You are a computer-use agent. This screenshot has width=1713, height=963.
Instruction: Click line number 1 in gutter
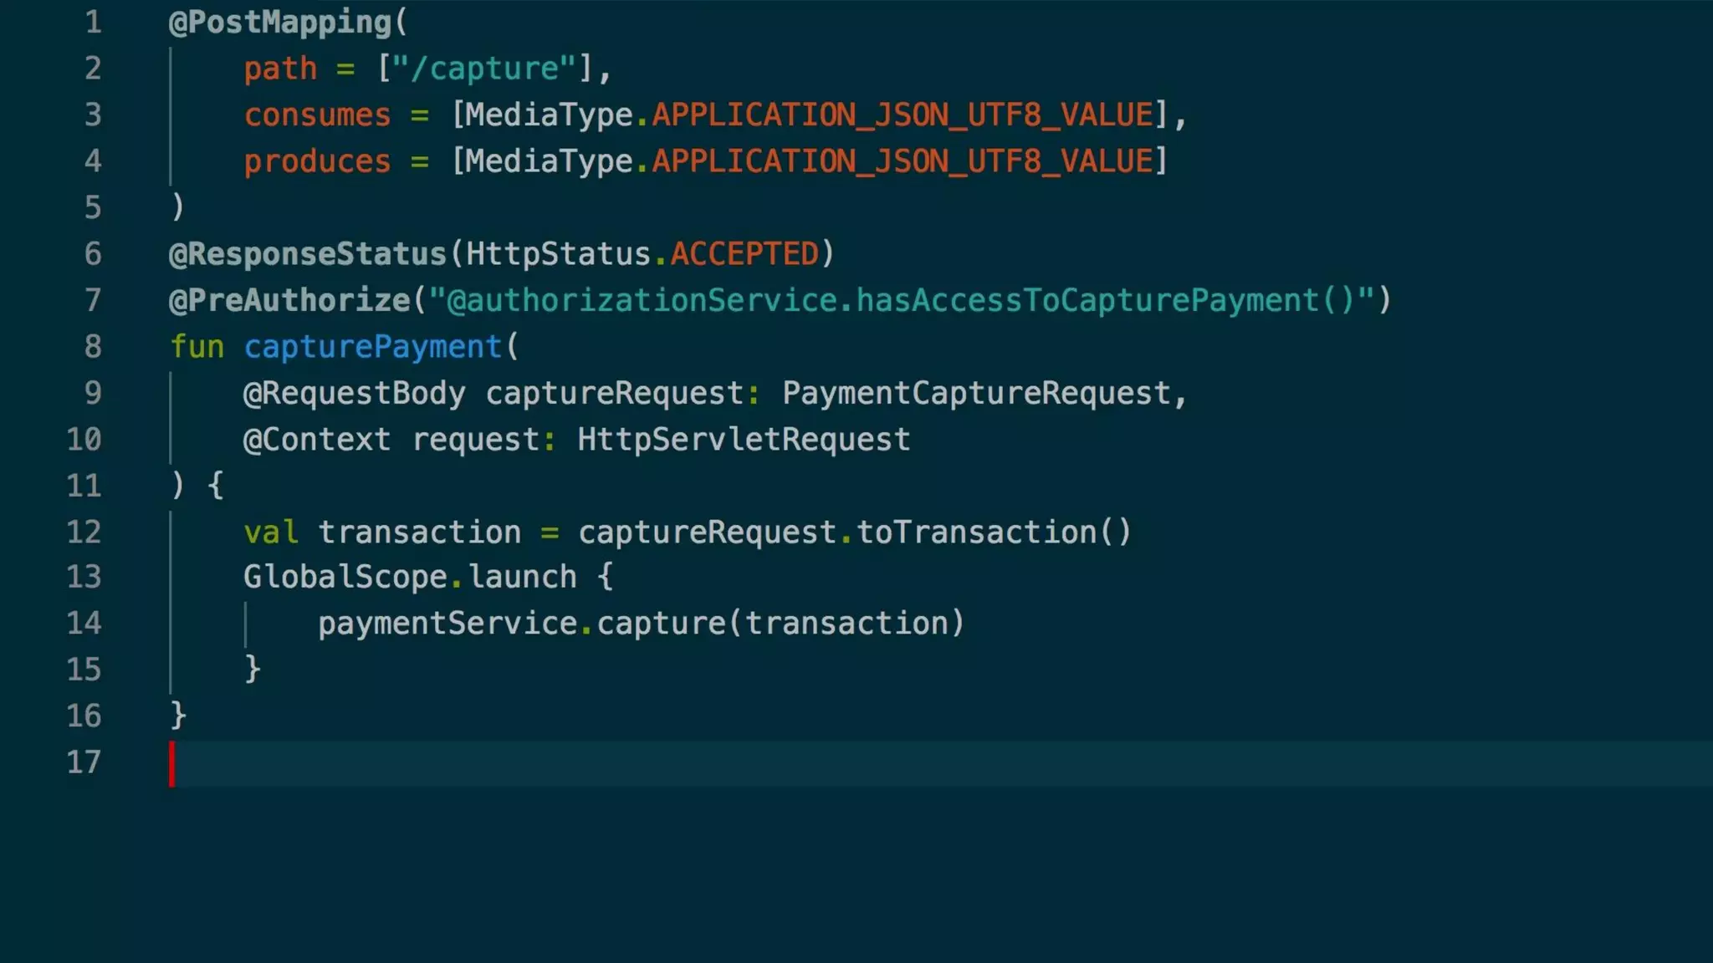[x=93, y=23]
